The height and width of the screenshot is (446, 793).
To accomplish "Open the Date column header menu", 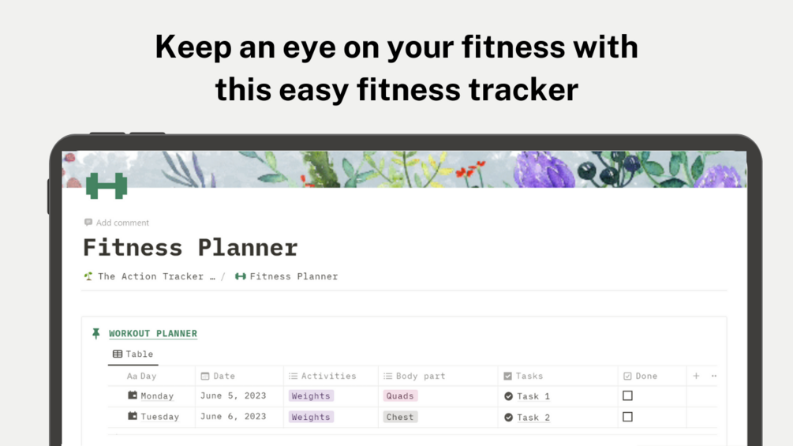I will 223,377.
